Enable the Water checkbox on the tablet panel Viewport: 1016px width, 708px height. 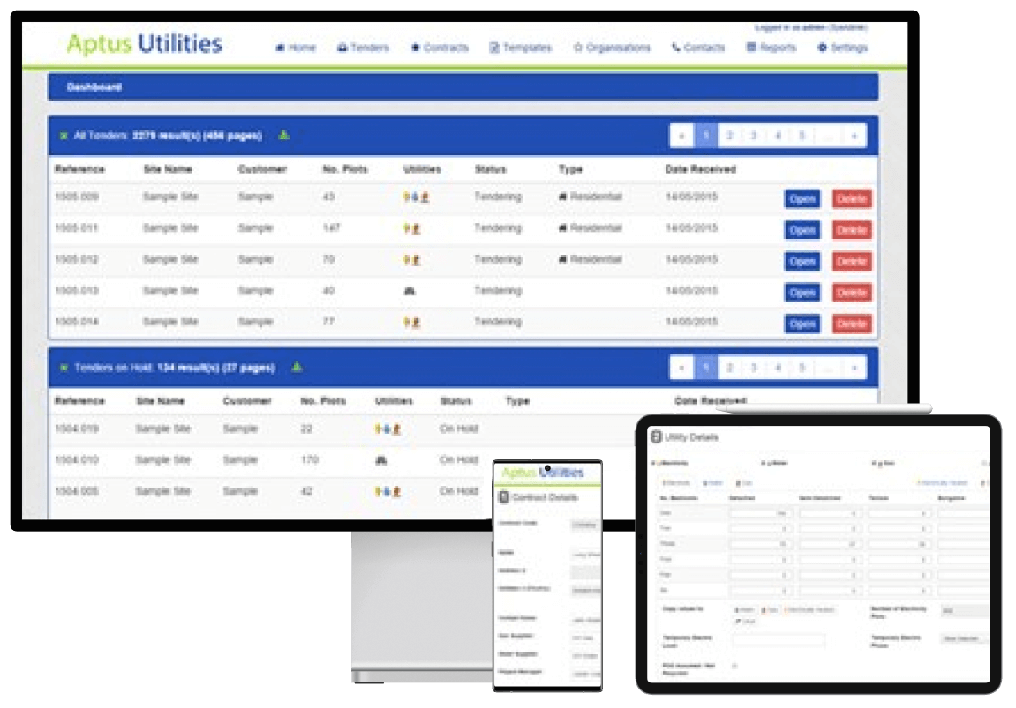pyautogui.click(x=764, y=462)
